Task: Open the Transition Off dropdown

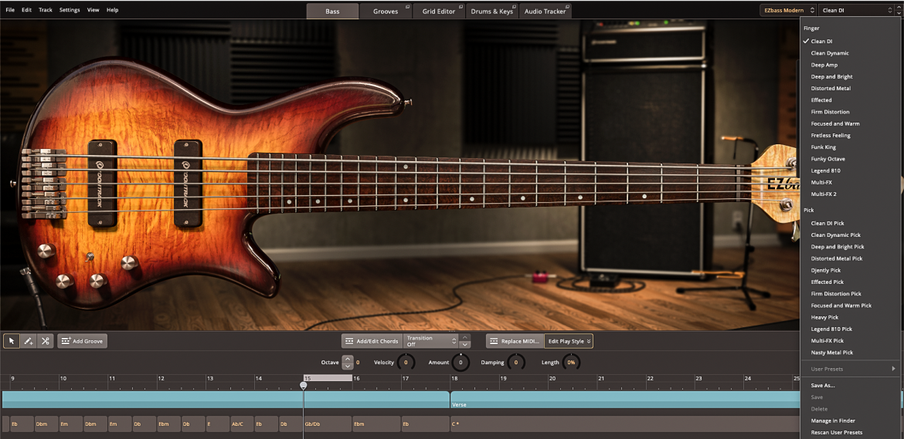Action: [x=430, y=341]
